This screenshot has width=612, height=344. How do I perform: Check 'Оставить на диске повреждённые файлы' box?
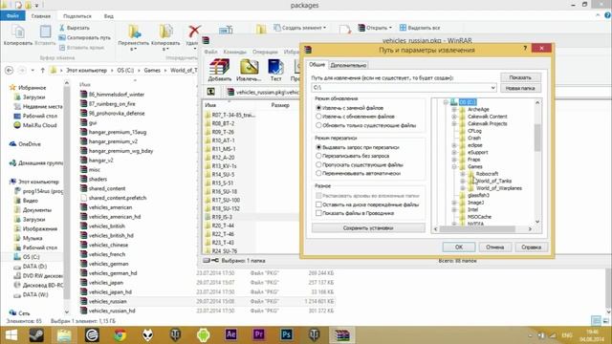[318, 204]
